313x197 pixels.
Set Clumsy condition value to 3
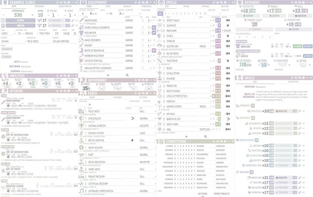(183, 146)
